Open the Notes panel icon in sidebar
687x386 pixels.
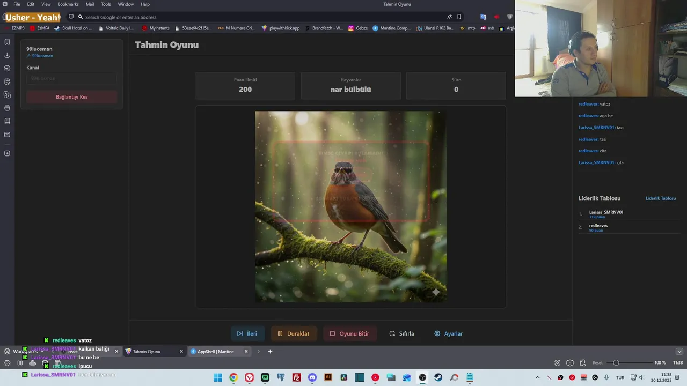point(7,81)
